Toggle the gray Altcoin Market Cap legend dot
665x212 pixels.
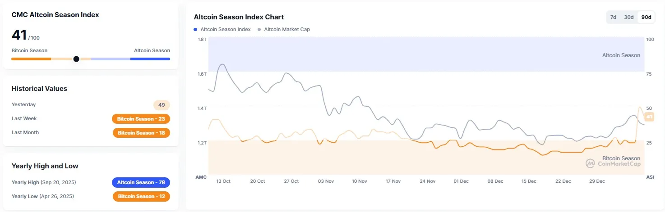click(259, 30)
